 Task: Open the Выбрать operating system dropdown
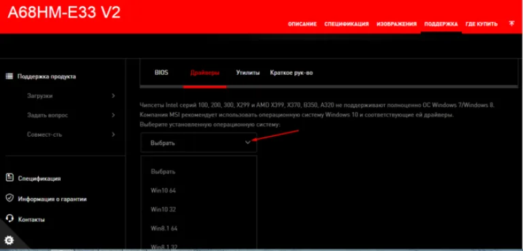199,143
